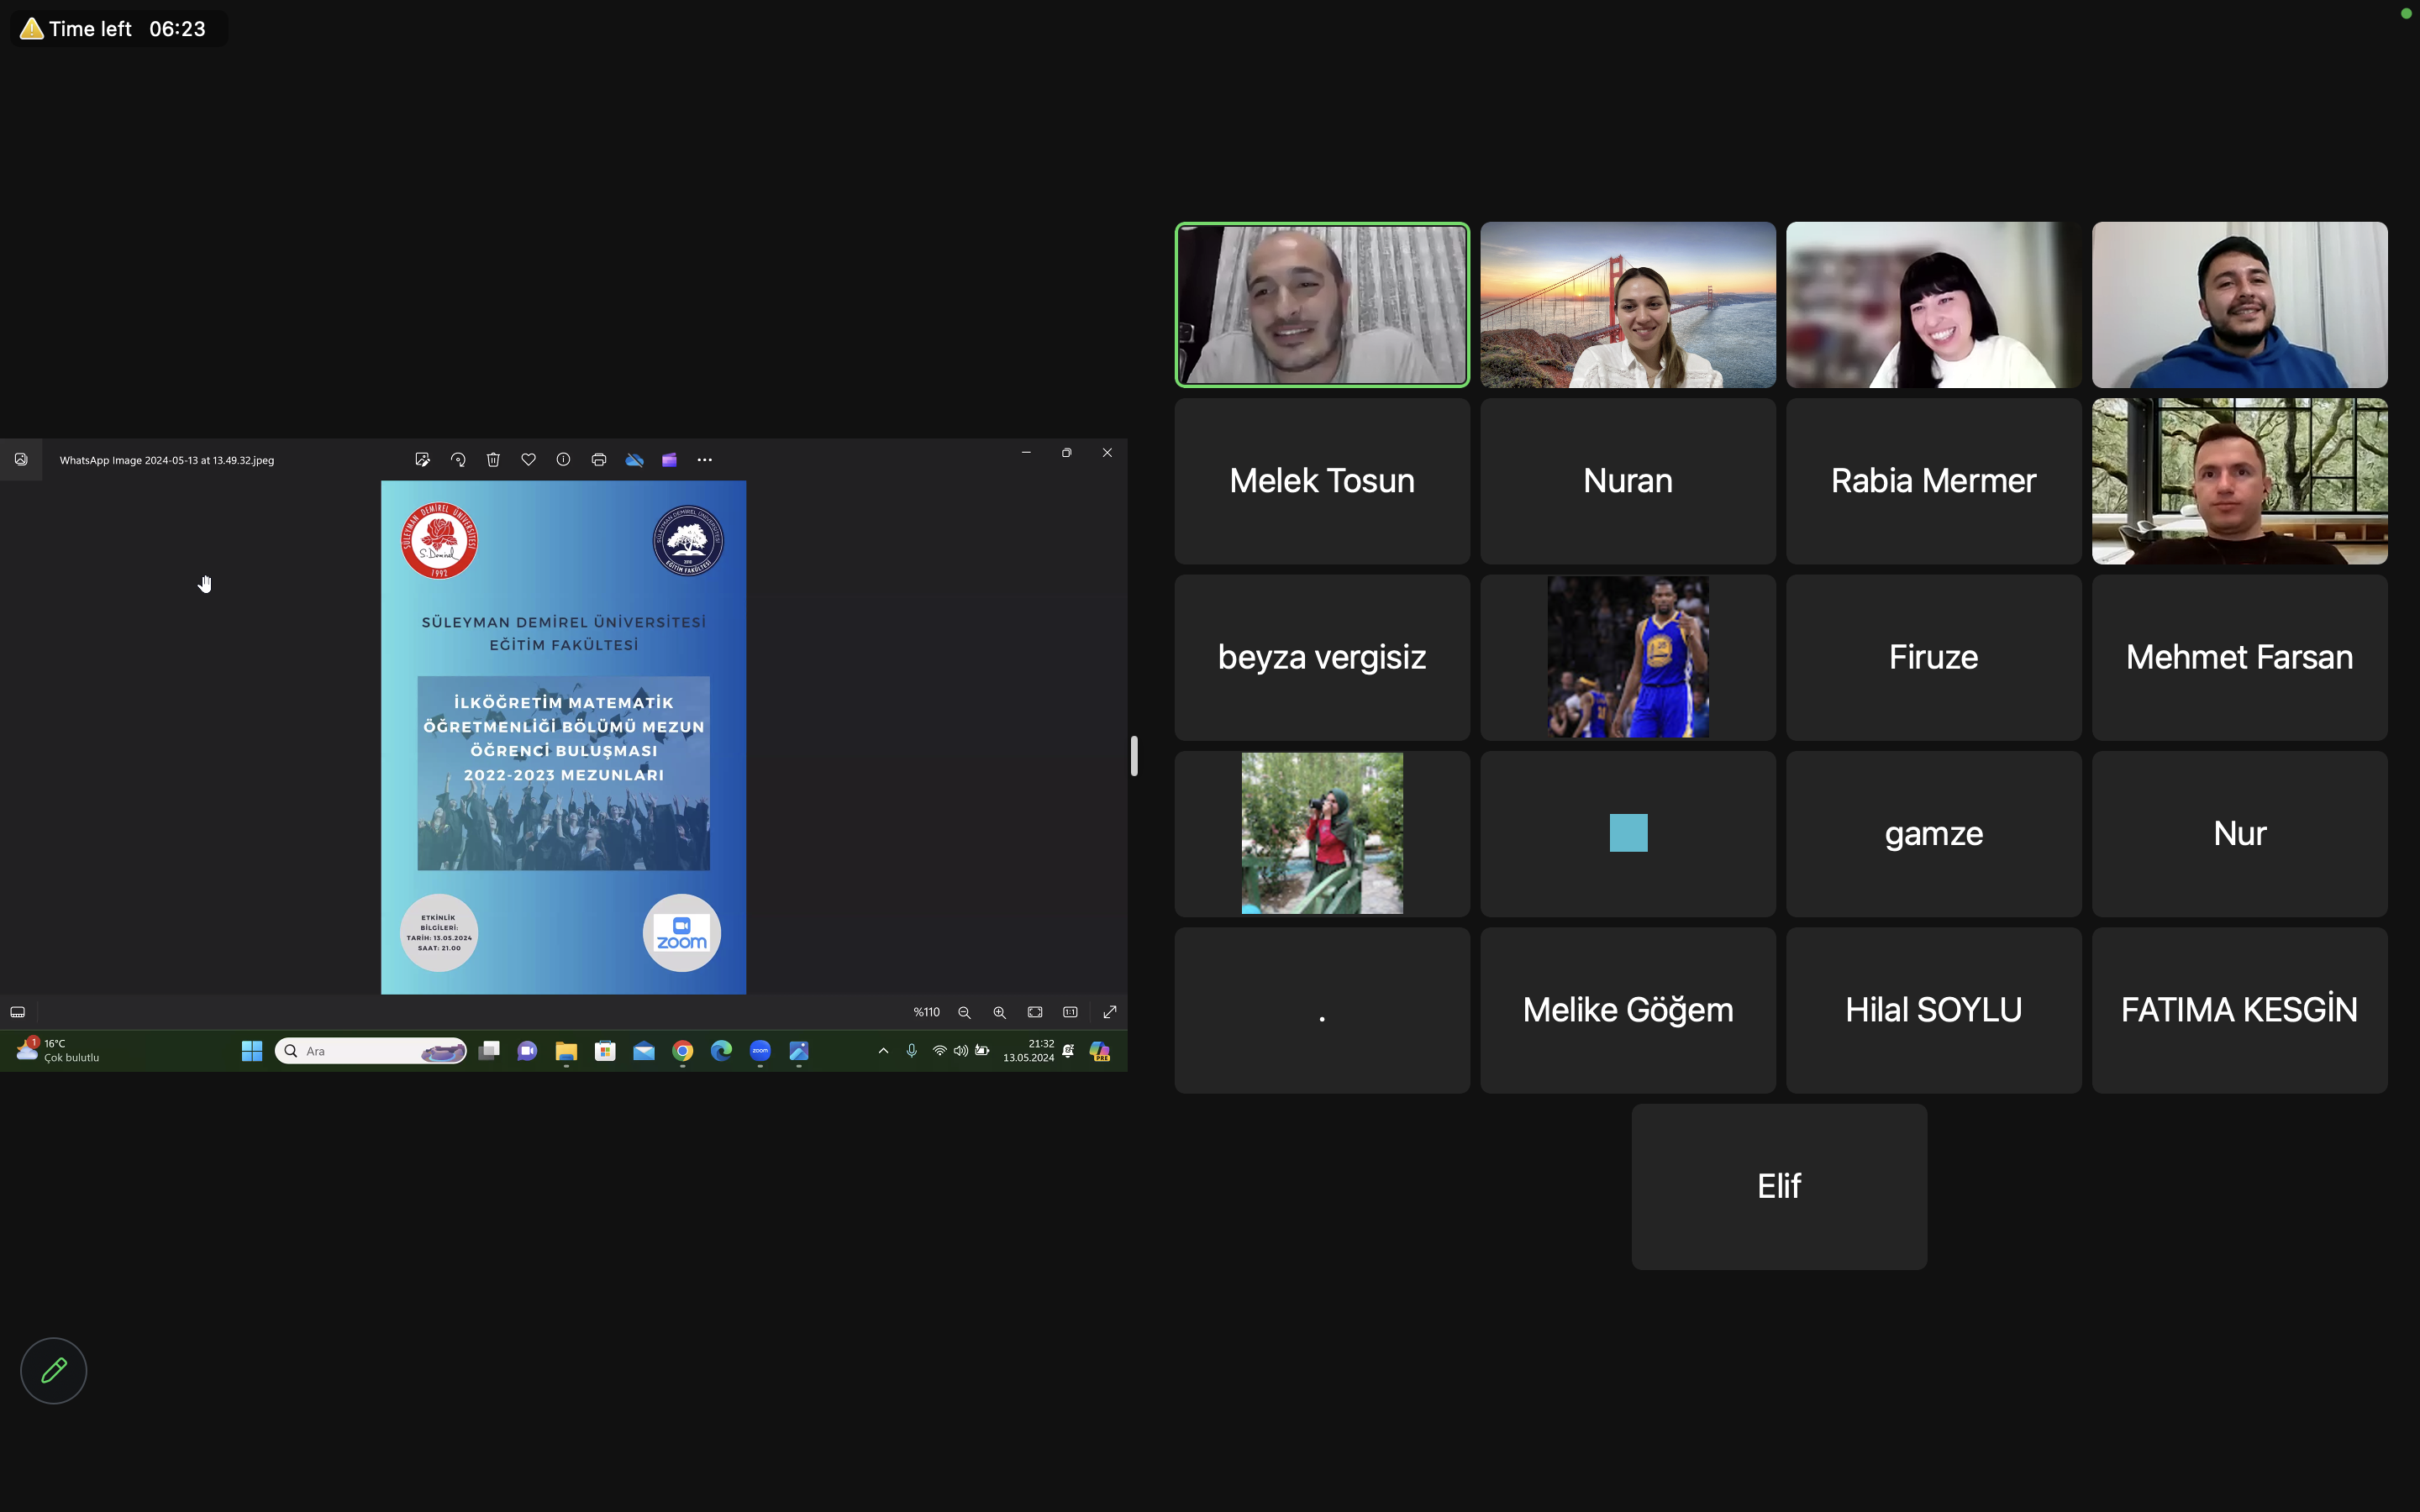Zoom in with the plus magnifier
Viewport: 2420px width, 1512px height.
click(x=999, y=1012)
